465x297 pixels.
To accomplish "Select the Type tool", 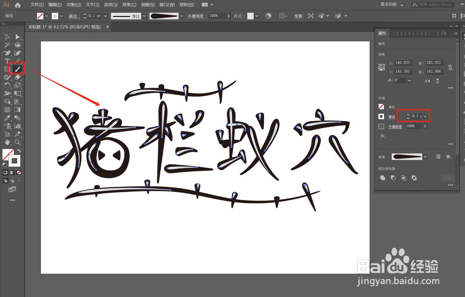I will tap(7, 61).
